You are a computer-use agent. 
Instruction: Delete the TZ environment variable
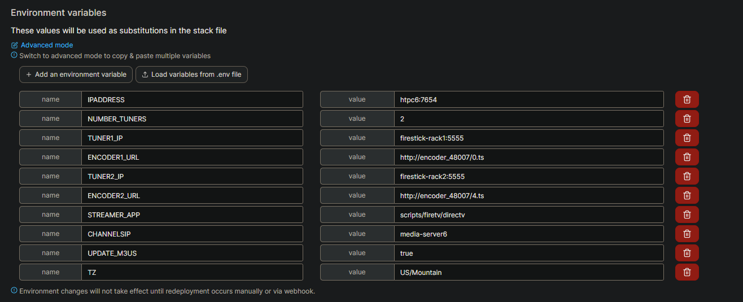click(687, 272)
